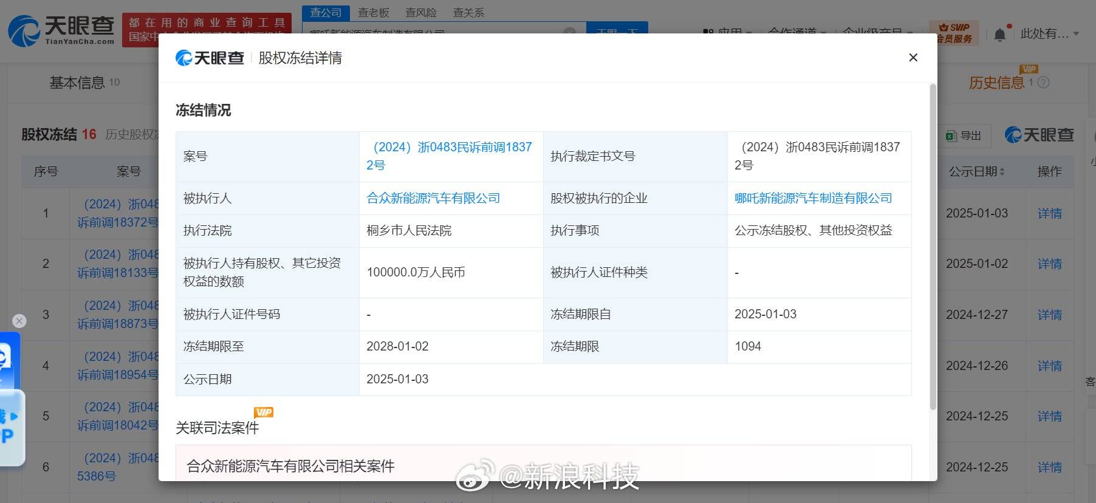
Task: Sort by 公示日期 column arrows
Action: point(1002,172)
